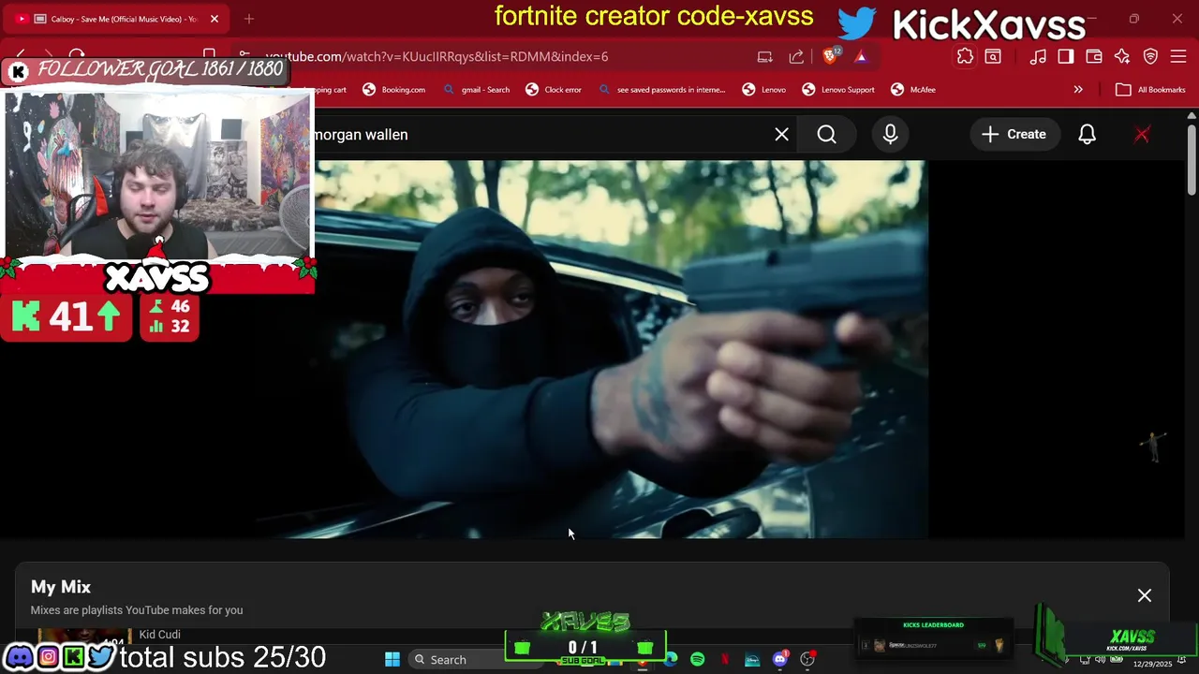Open Brave Wallet icon
The height and width of the screenshot is (674, 1199).
pos(1094,57)
